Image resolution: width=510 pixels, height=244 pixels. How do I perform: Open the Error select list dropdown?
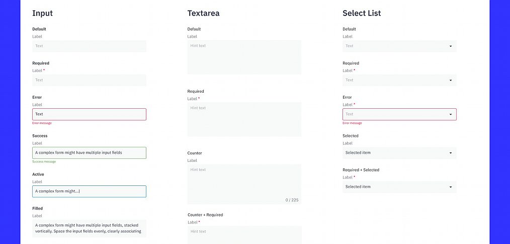(x=399, y=114)
